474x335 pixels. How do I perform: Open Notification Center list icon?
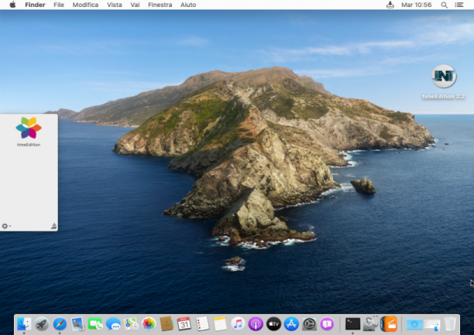459,5
